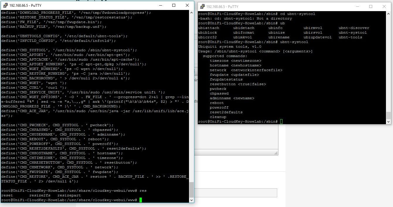Viewport: 393px width, 207px height.
Task: Open the right PuTTY window system menu icon
Action: click(x=202, y=6)
